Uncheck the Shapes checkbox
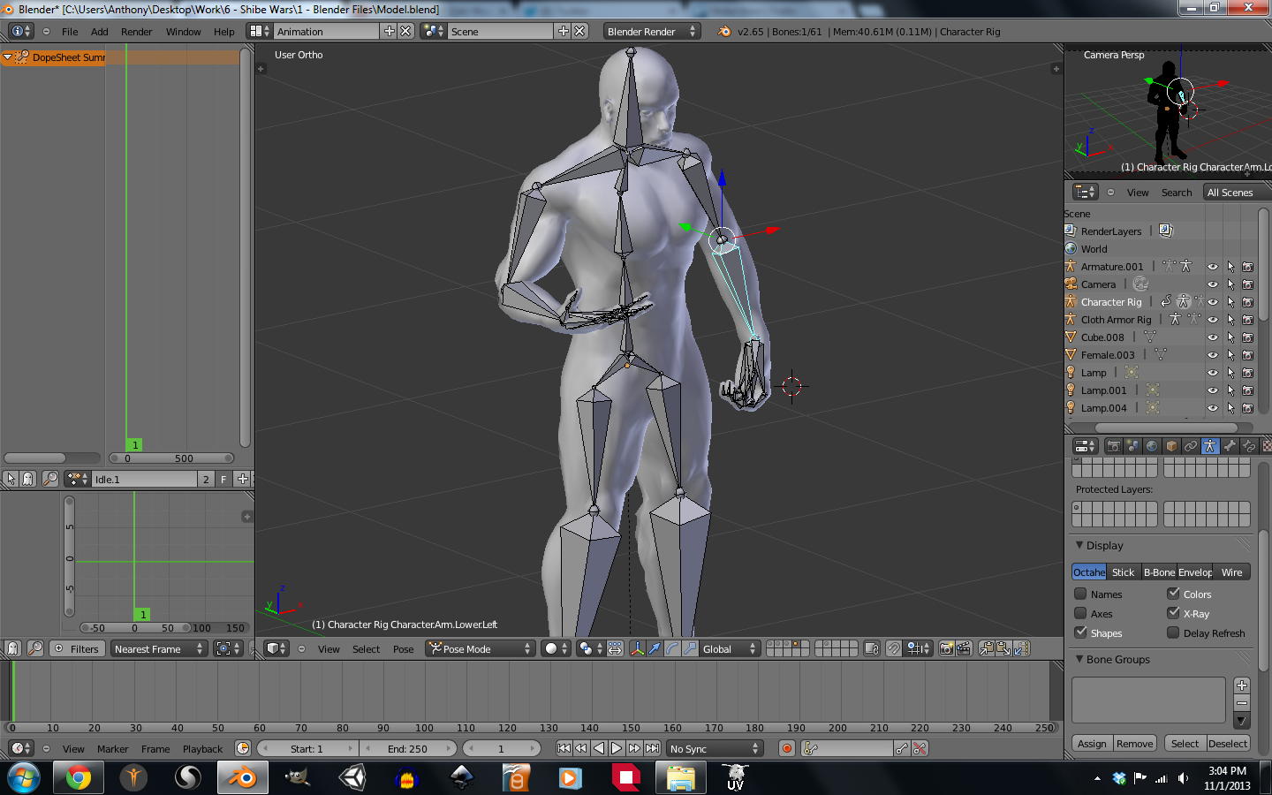This screenshot has height=795, width=1272. (1080, 632)
